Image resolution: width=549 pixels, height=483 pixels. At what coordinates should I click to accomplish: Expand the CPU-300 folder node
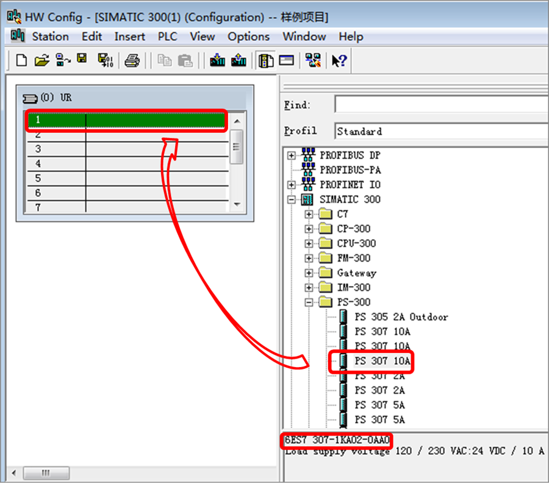coord(309,243)
